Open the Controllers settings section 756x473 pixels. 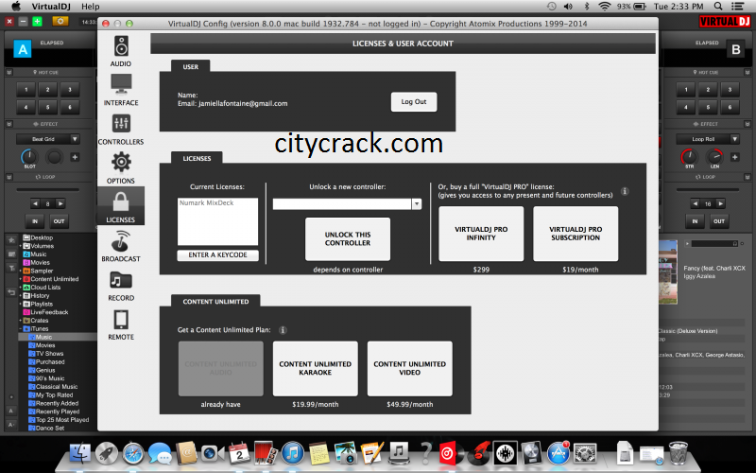coord(121,130)
